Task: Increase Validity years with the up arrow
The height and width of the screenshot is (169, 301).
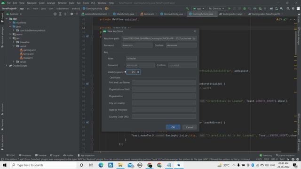Action: [138, 71]
